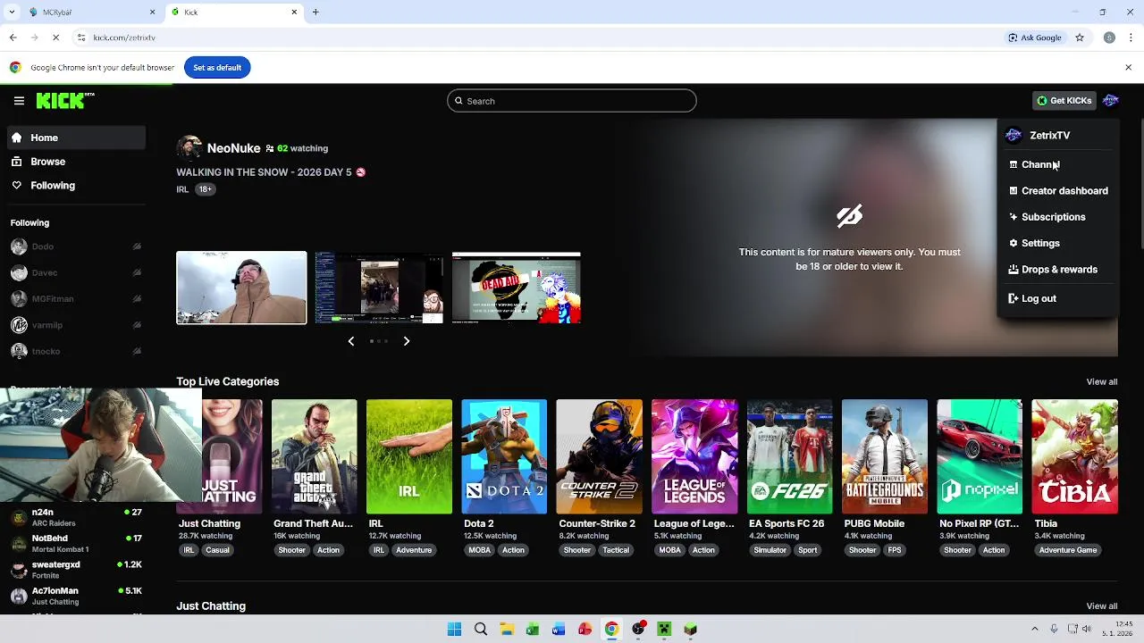
Task: Go to Home in sidebar
Action: pos(76,138)
